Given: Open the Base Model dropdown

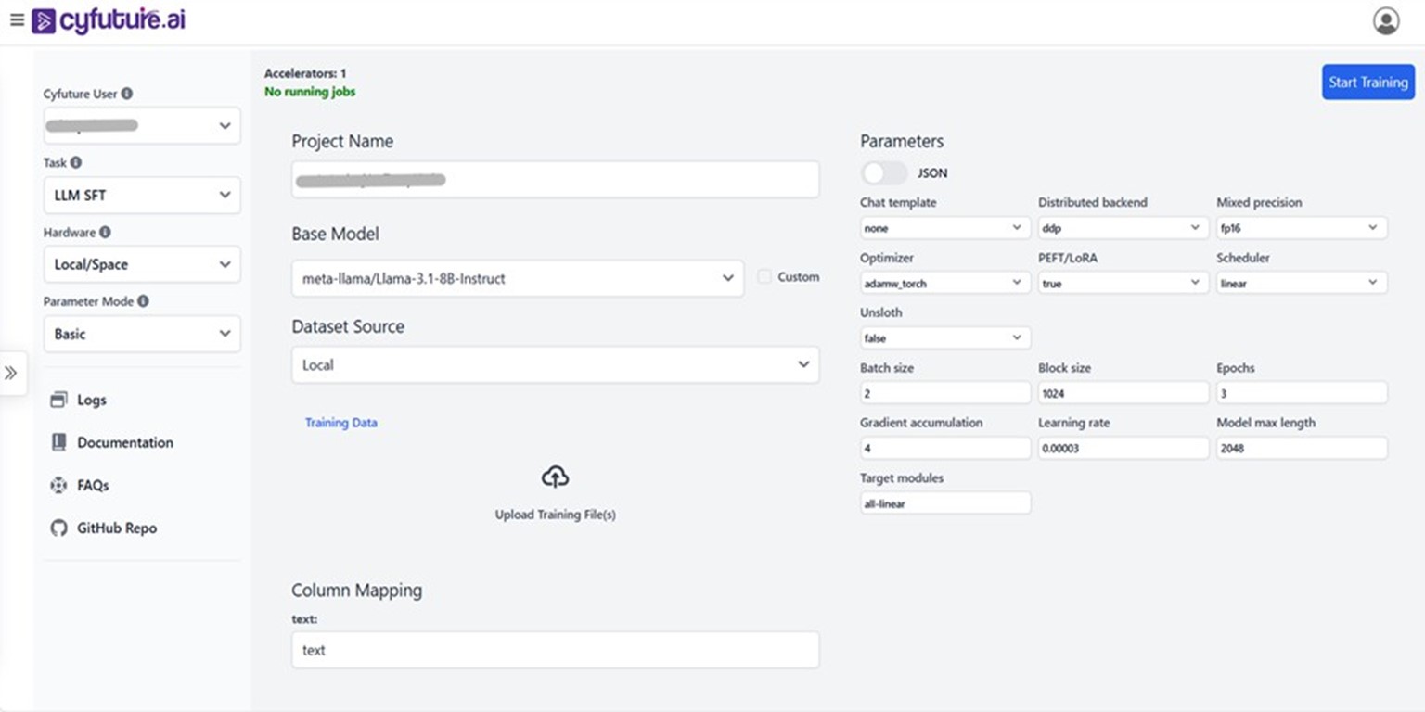Looking at the screenshot, I should pyautogui.click(x=517, y=278).
